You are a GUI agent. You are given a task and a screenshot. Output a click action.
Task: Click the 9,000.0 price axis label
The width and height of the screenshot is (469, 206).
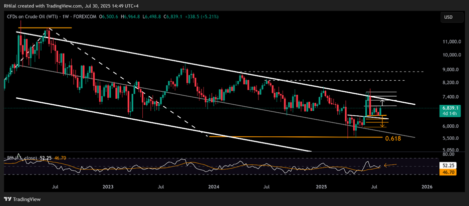[x=450, y=70]
